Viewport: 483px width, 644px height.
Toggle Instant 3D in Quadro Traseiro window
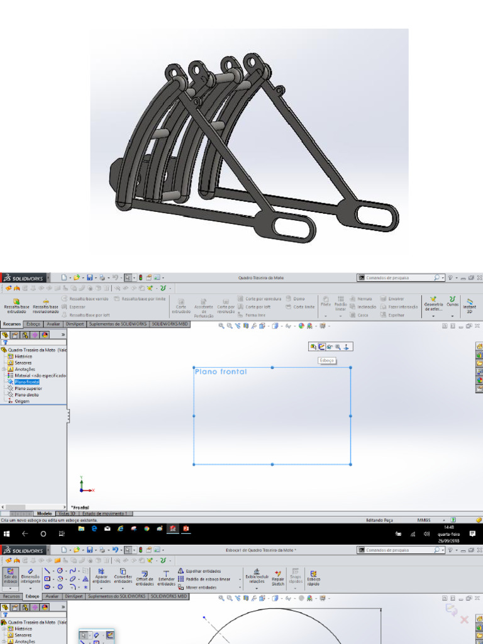[469, 306]
